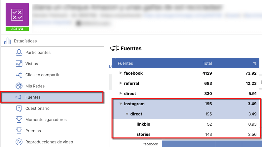Click the Visitas chart icon
This screenshot has width=262, height=147.
point(19,64)
